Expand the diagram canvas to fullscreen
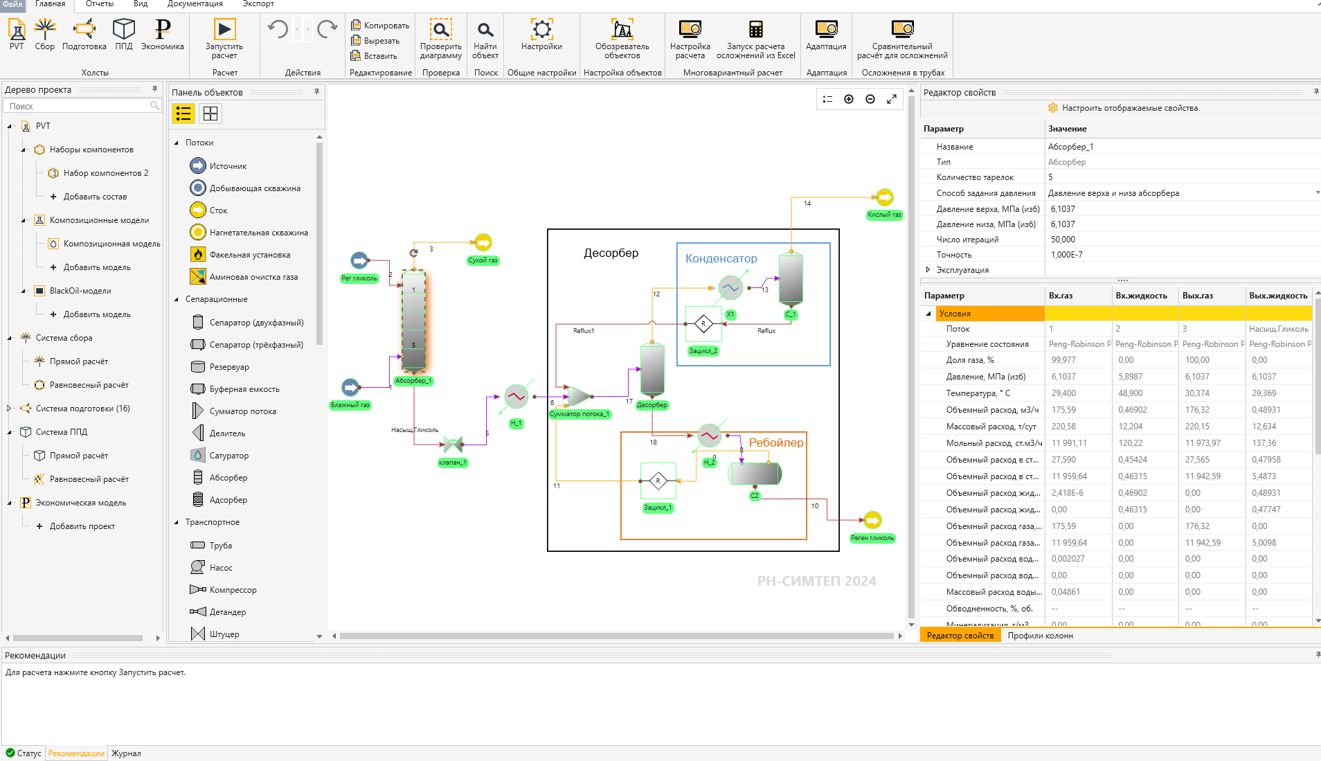The image size is (1321, 761). (x=892, y=99)
